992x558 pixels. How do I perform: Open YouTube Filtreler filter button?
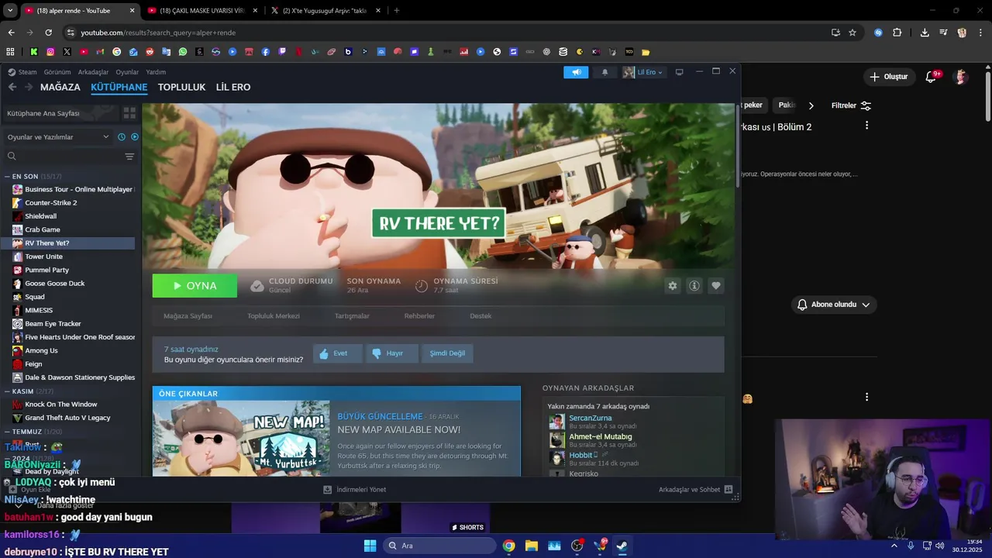tap(851, 105)
